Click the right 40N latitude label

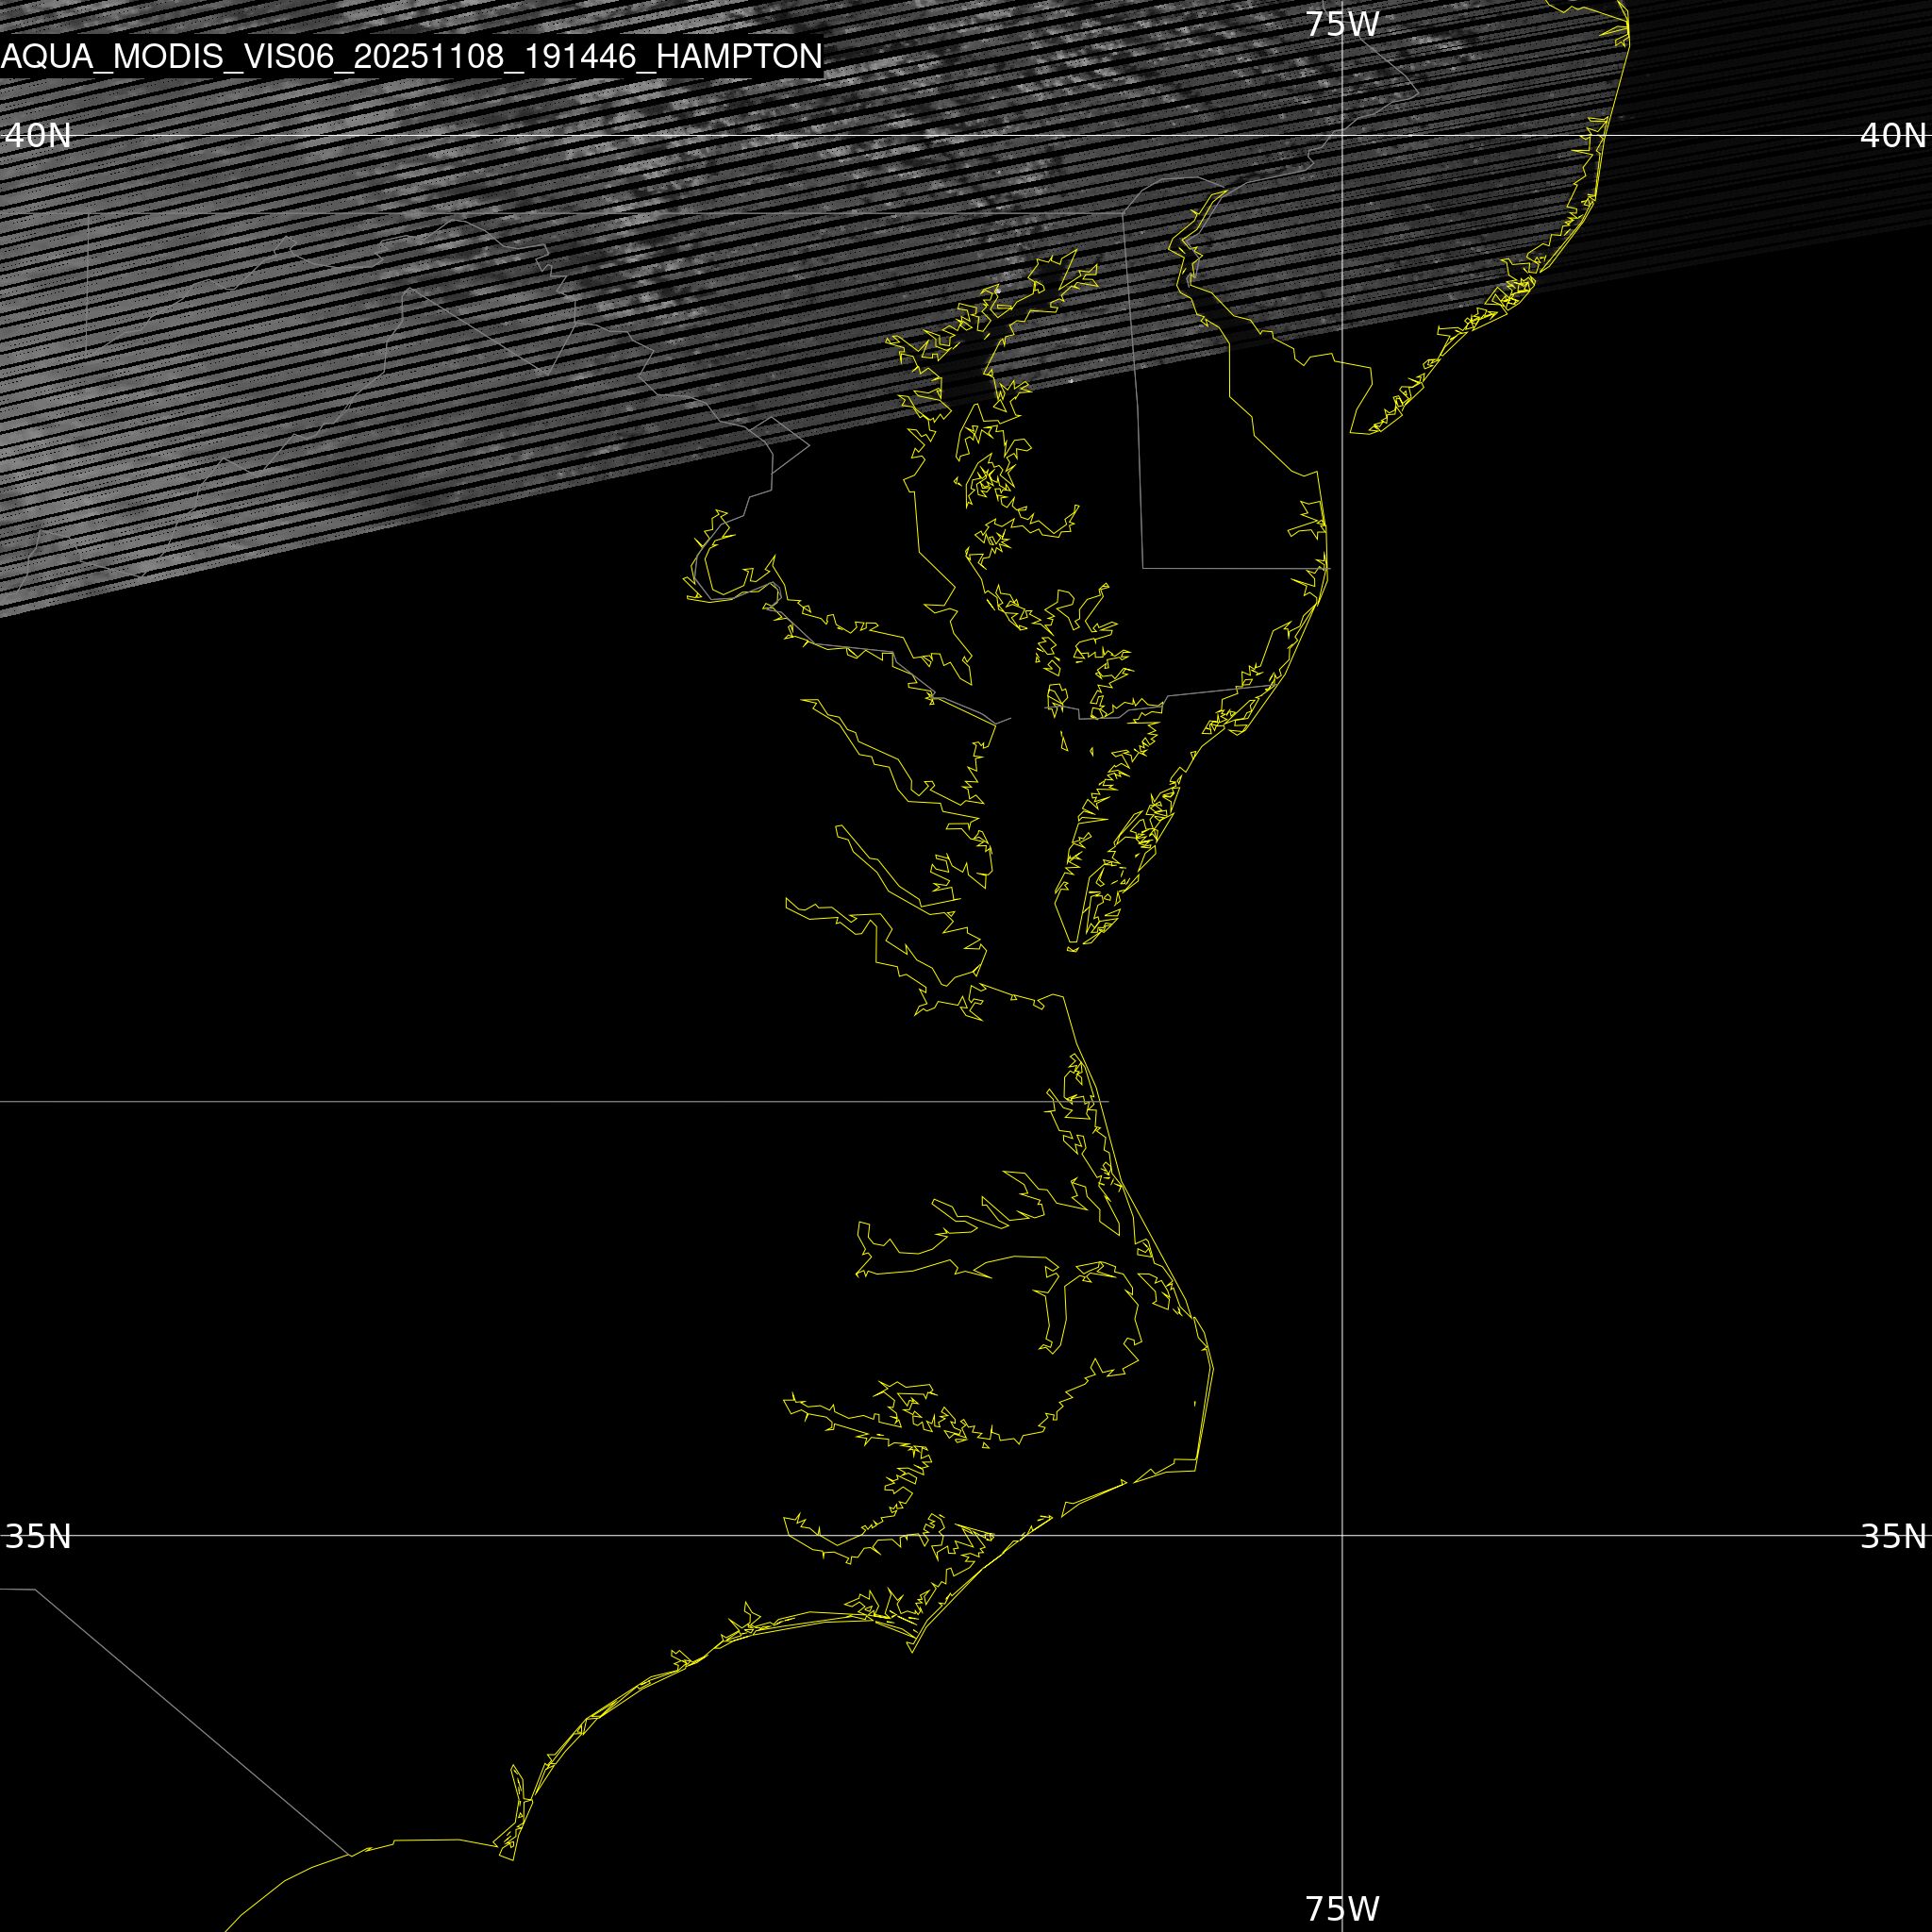coord(1892,135)
